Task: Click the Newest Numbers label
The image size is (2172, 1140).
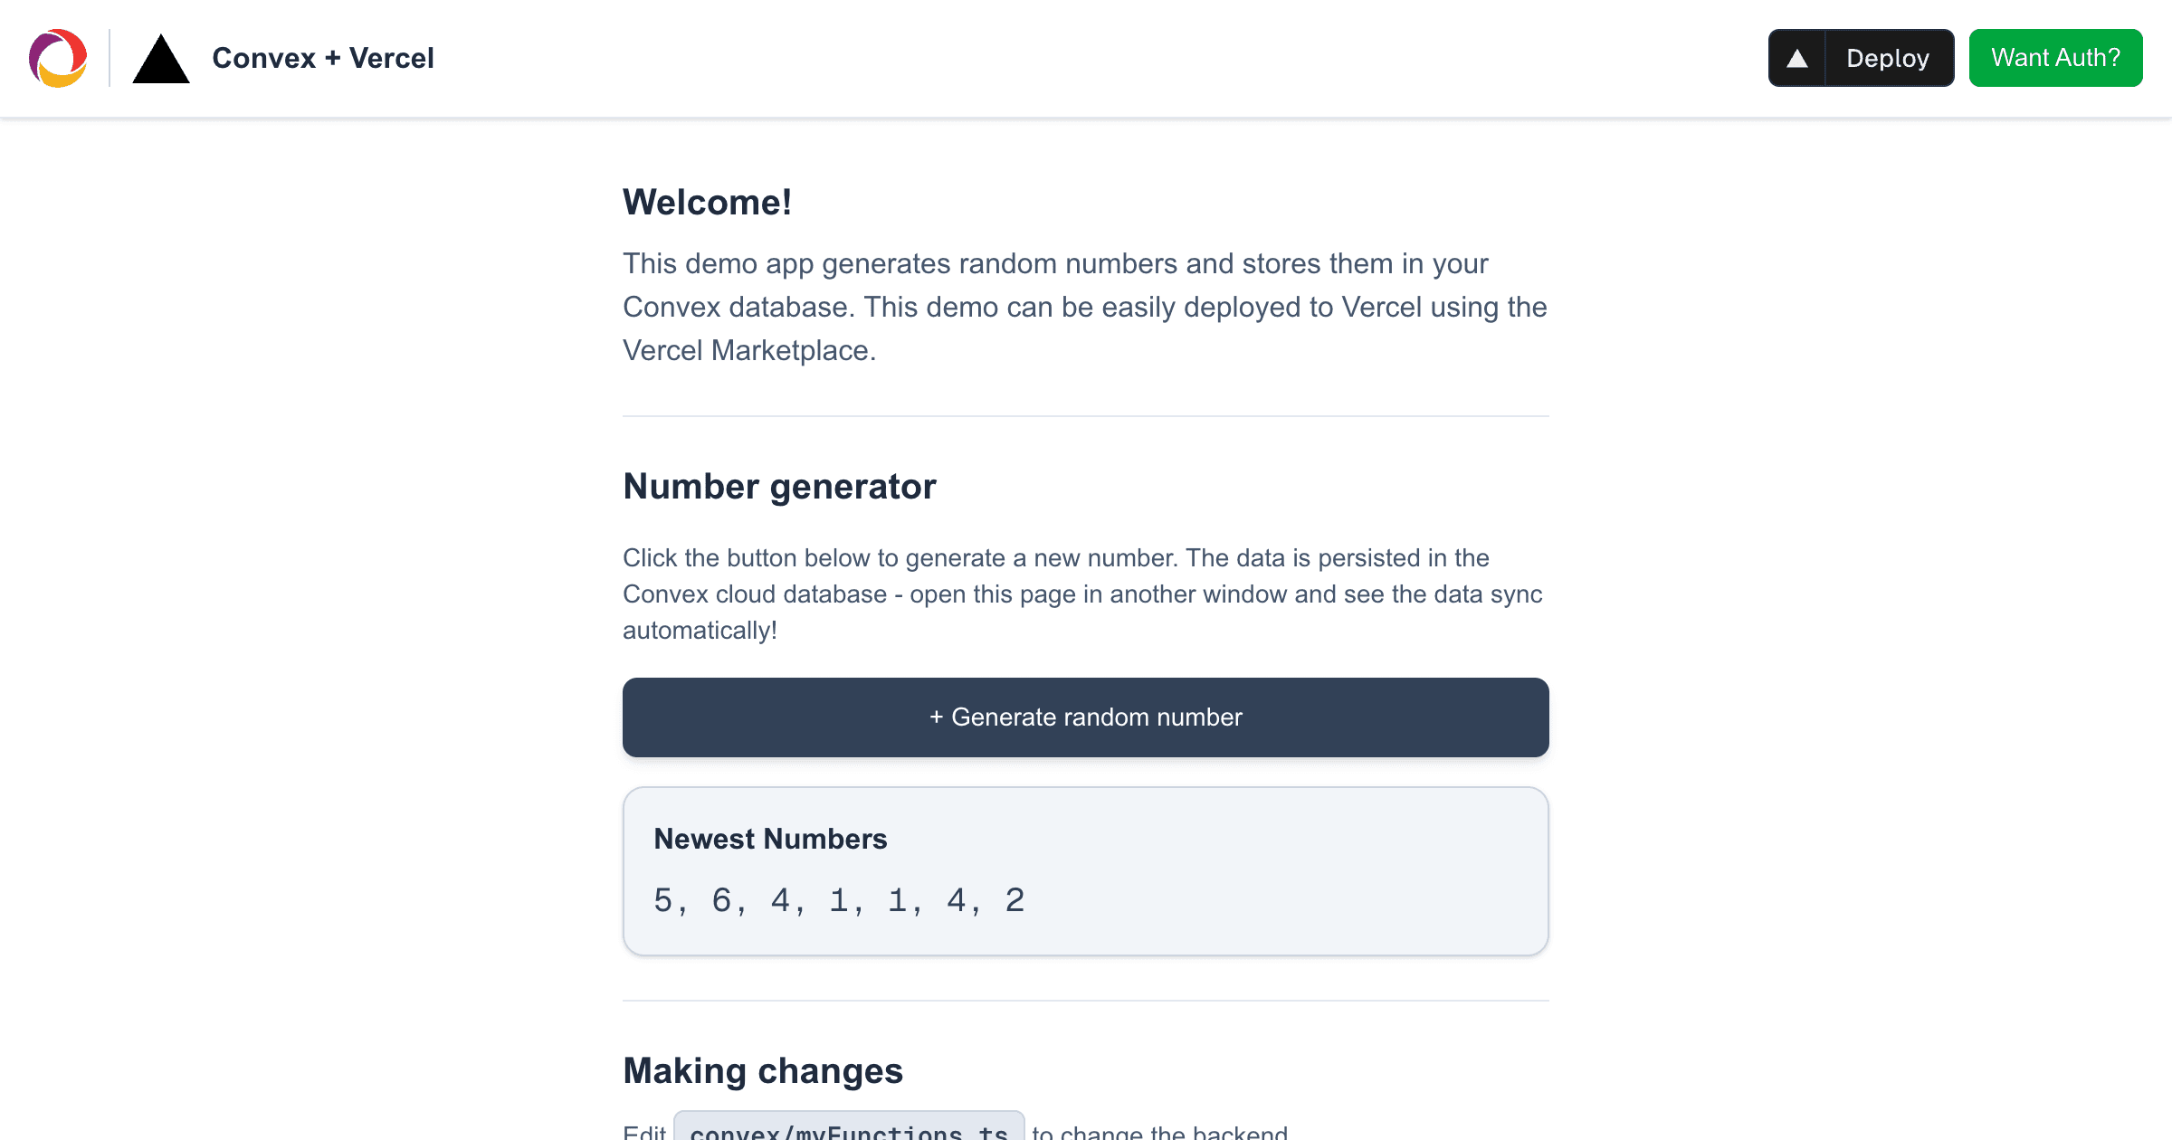Action: pos(769,839)
